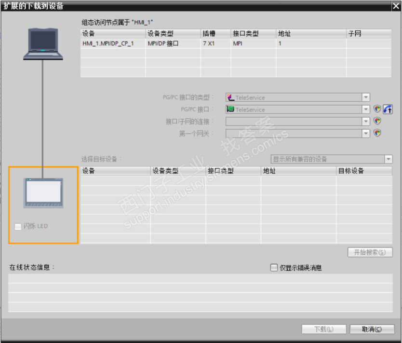This screenshot has height=343, width=402.
Task: Click the 下载(L) button
Action: tap(324, 329)
